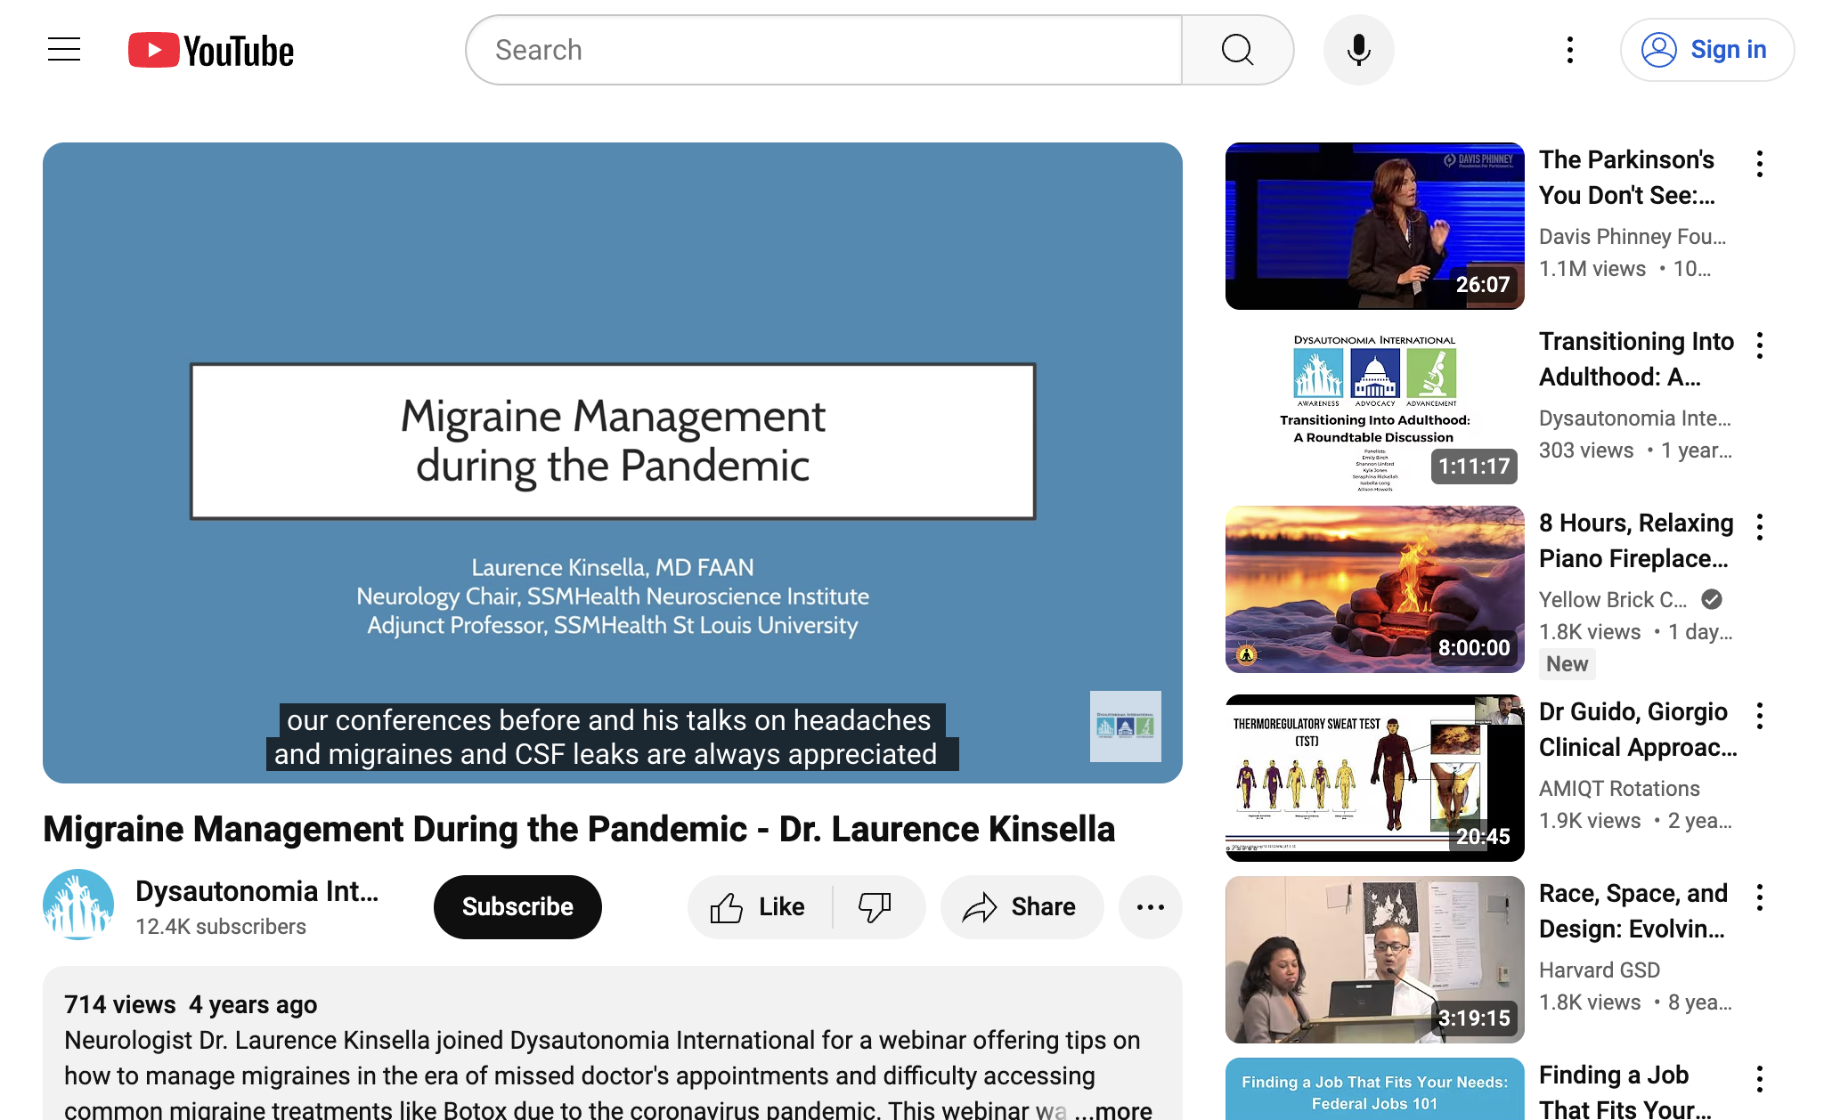Click the Sign in button
The width and height of the screenshot is (1824, 1120).
point(1706,50)
